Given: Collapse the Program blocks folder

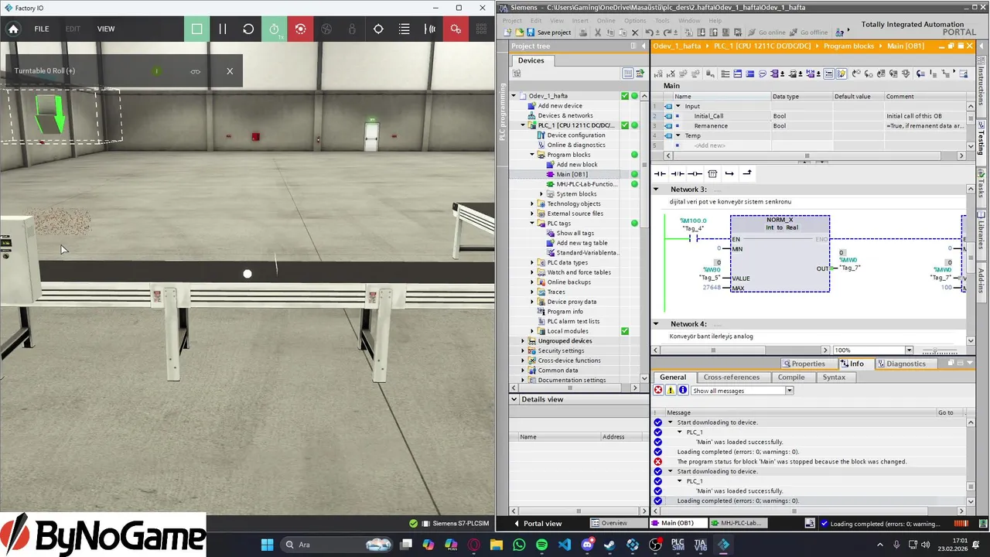Looking at the screenshot, I should [x=532, y=155].
